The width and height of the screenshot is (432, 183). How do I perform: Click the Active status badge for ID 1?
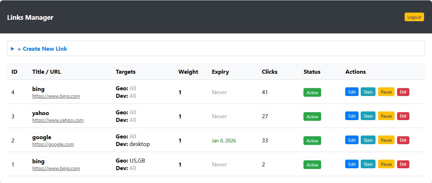(312, 165)
